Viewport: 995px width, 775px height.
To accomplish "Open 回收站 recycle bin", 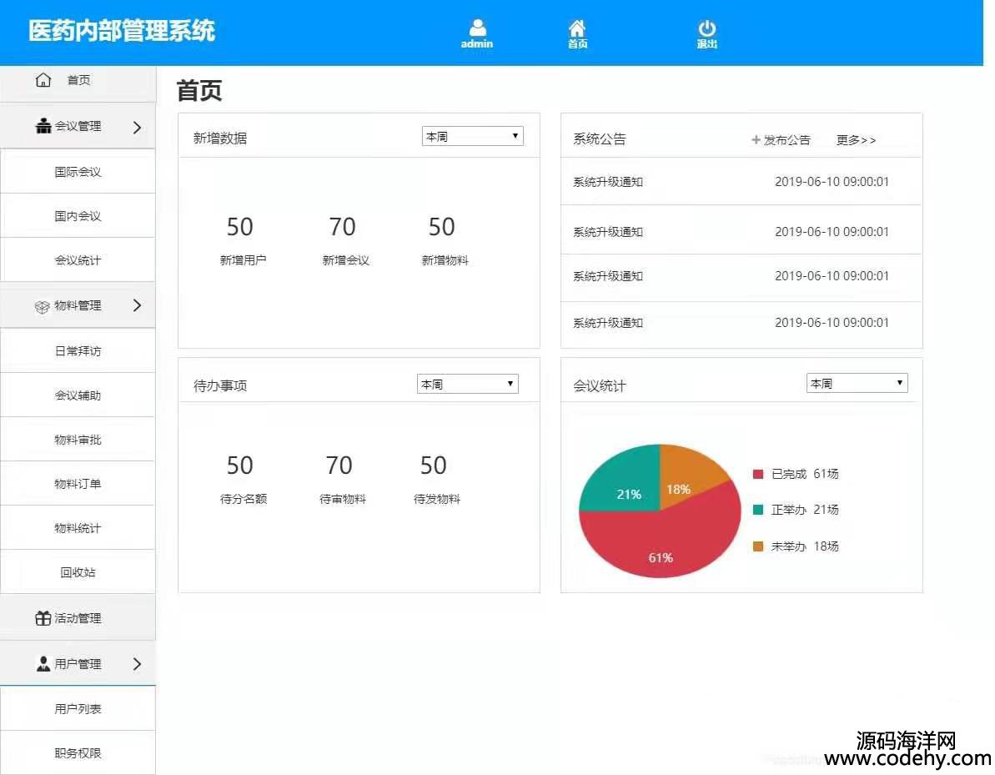I will tap(78, 572).
